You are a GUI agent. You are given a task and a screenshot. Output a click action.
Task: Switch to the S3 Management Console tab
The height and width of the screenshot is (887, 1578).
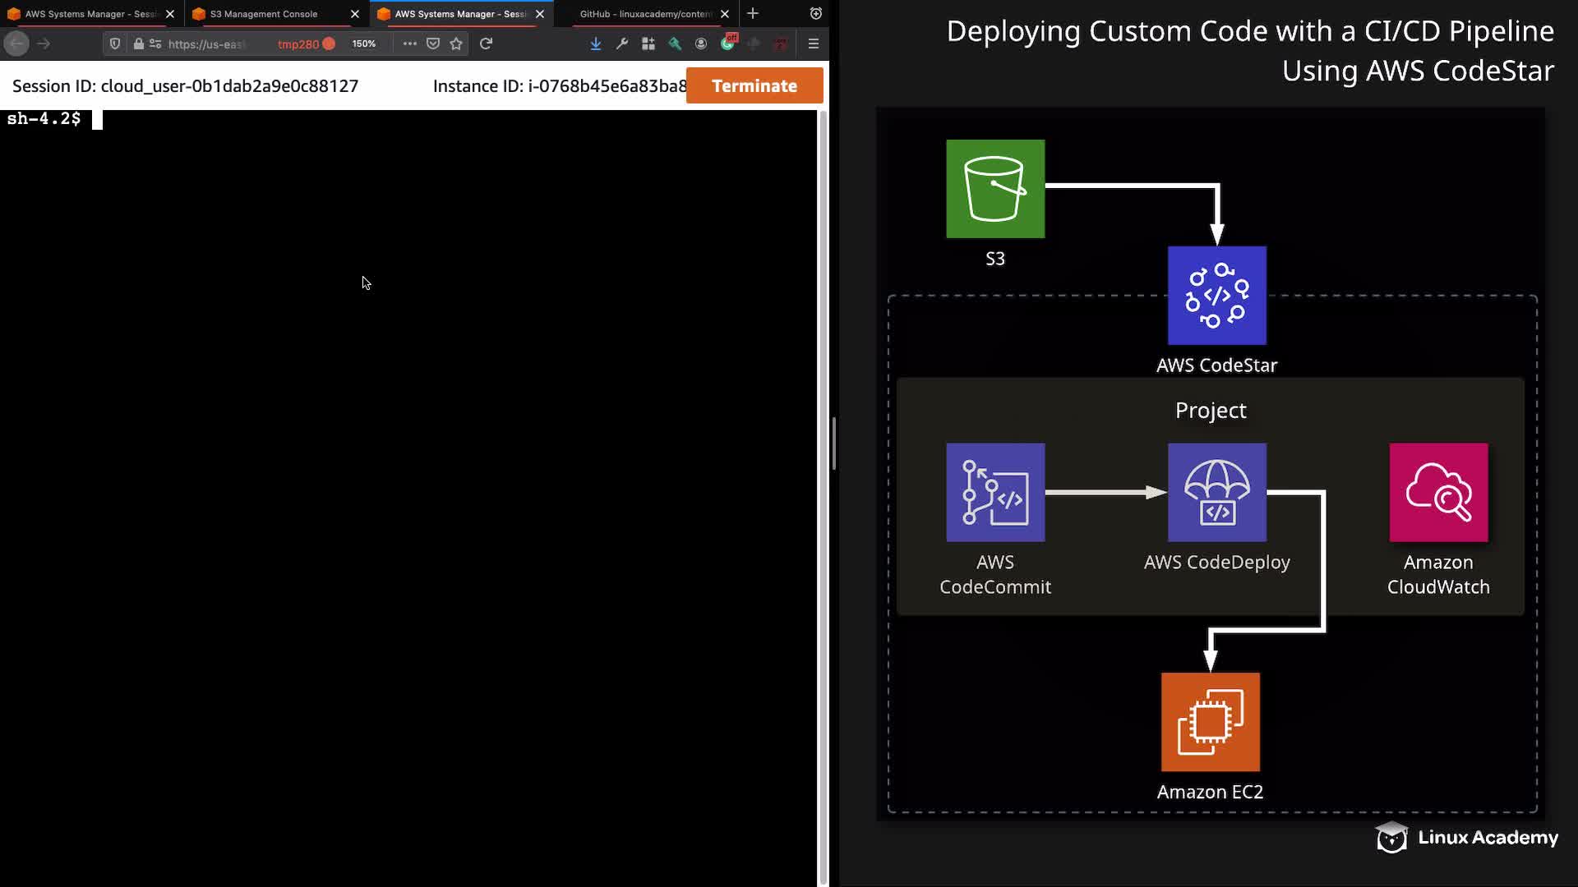coord(265,14)
